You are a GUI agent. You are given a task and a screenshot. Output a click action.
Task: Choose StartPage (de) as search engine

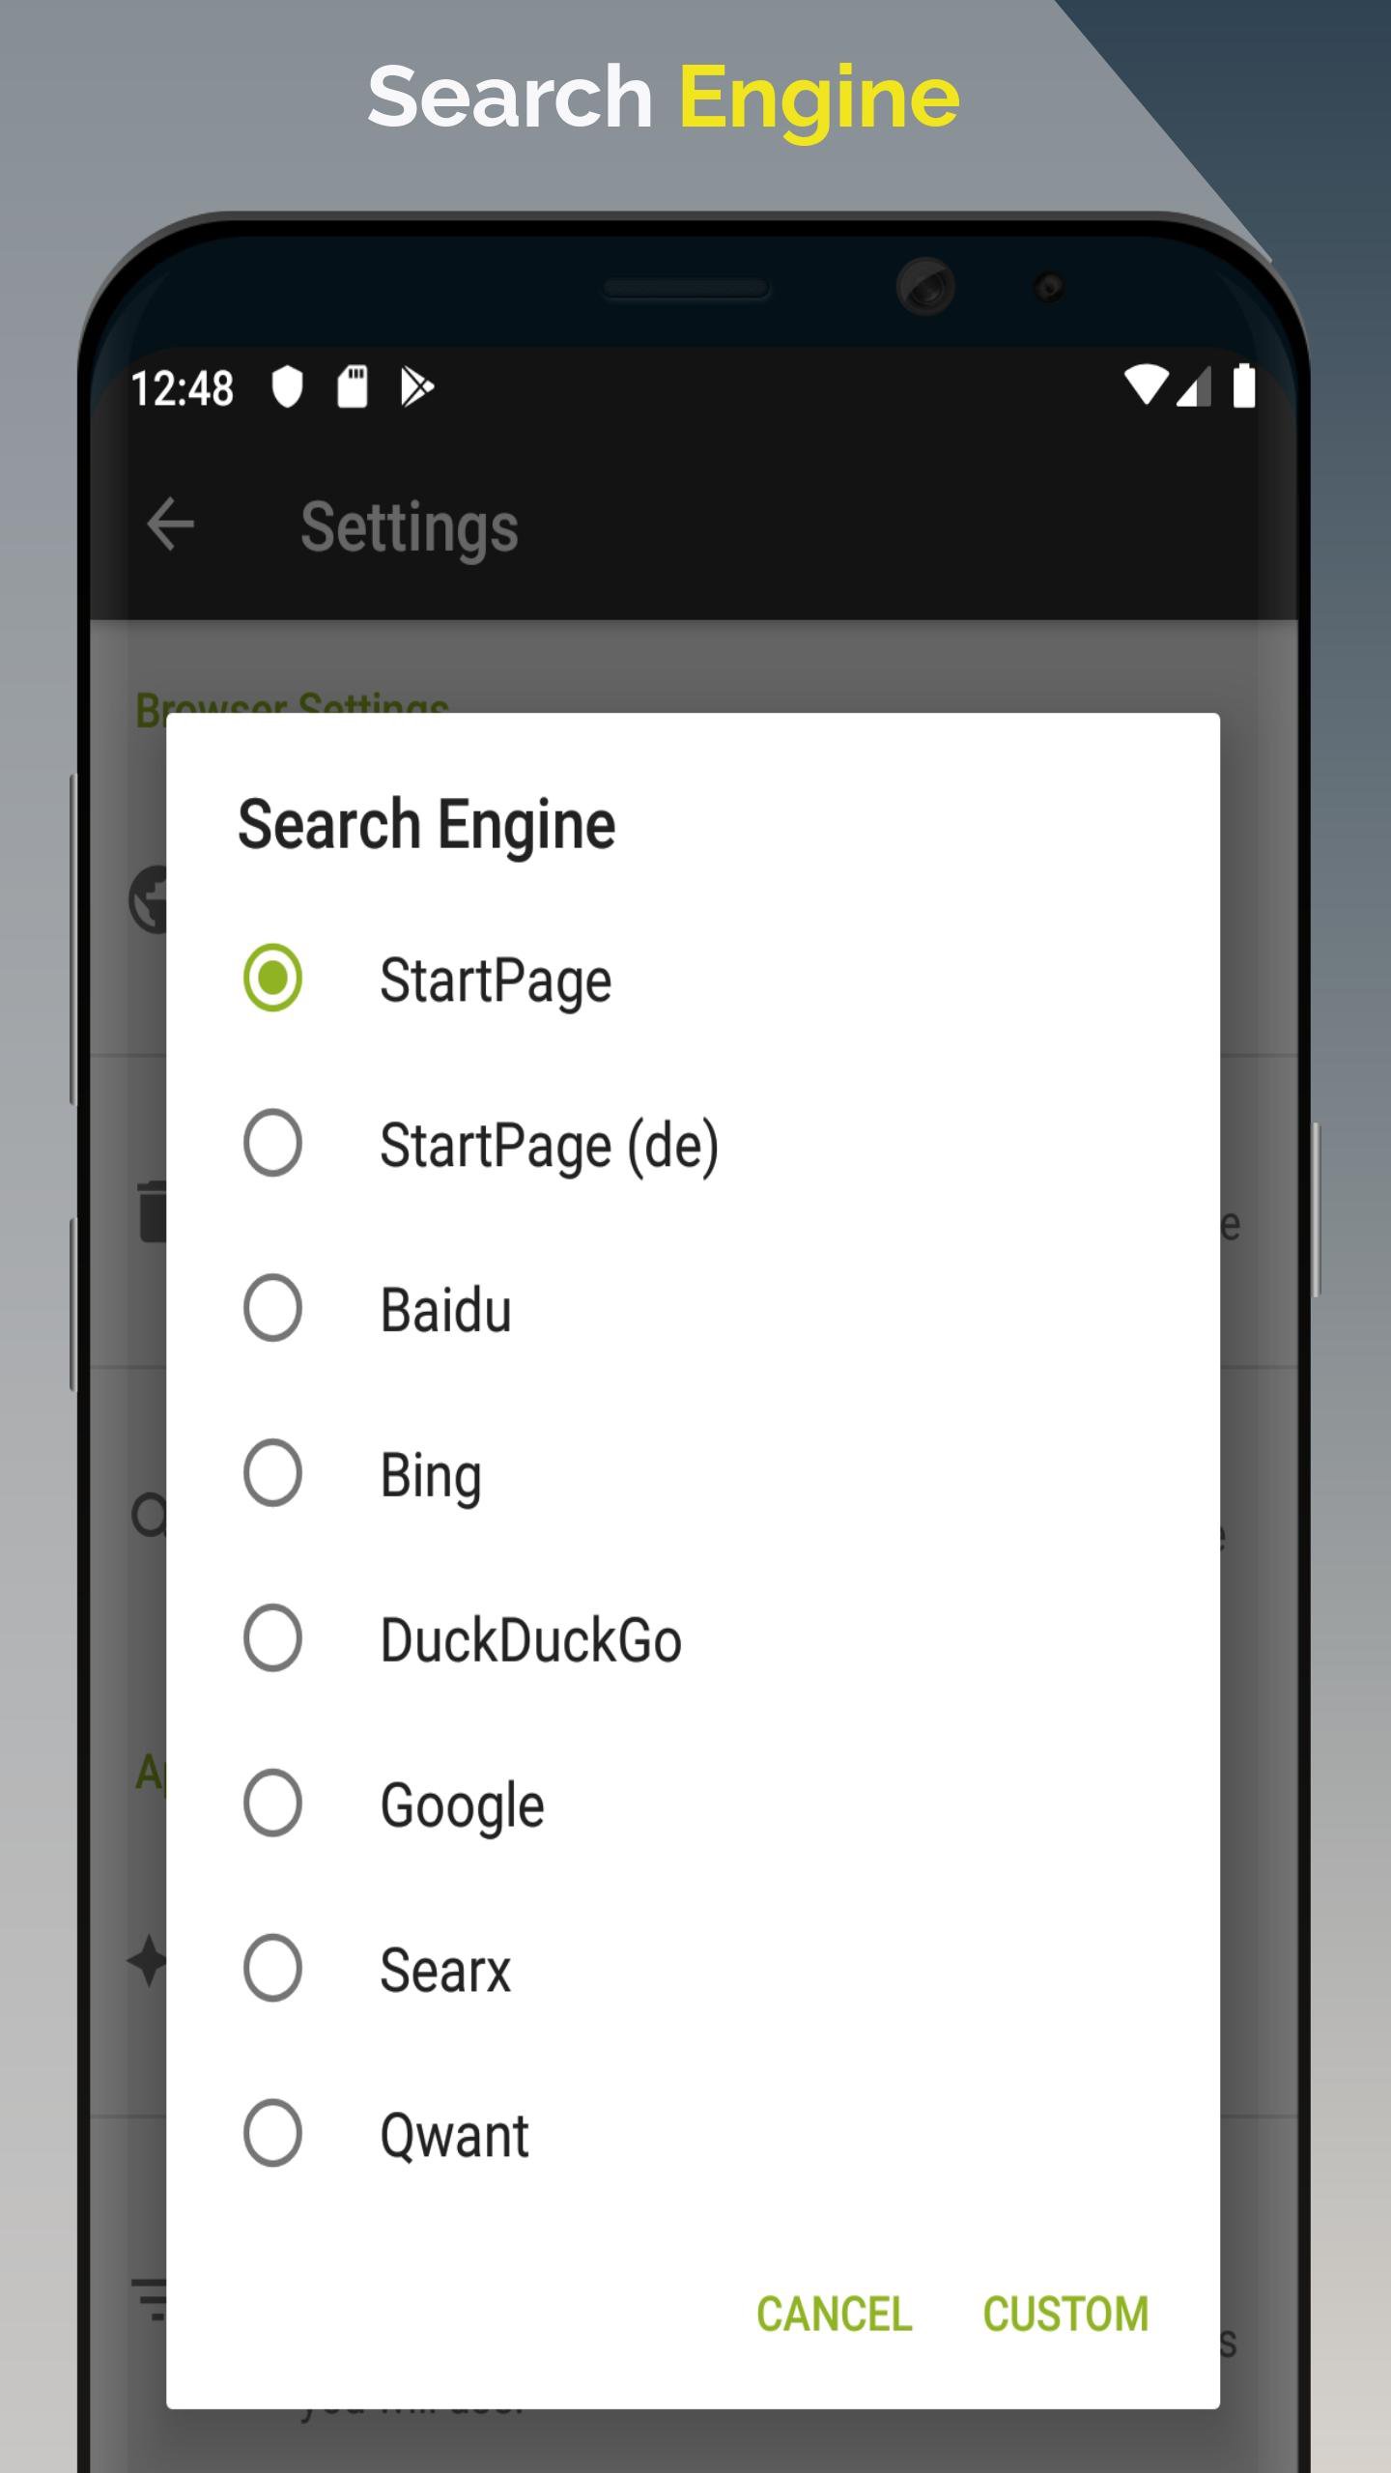point(272,1143)
